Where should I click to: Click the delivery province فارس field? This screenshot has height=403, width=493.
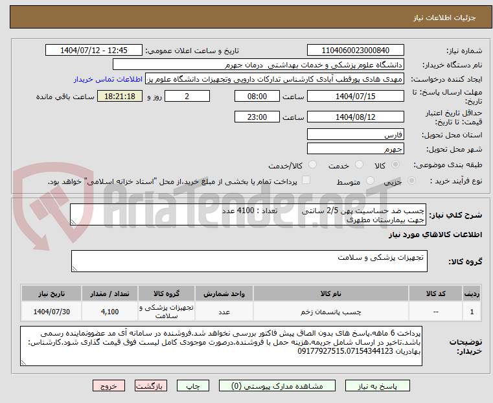pos(355,135)
